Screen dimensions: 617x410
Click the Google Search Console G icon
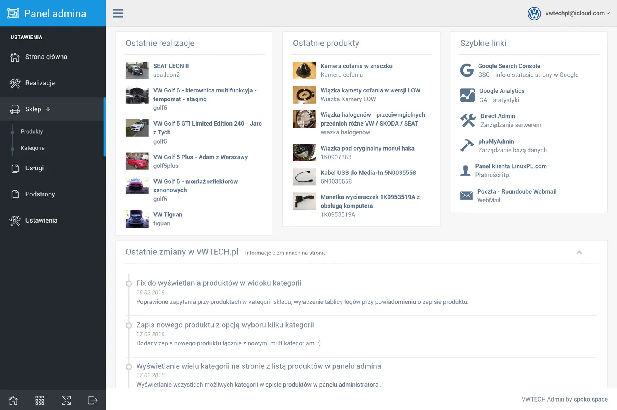pos(467,70)
